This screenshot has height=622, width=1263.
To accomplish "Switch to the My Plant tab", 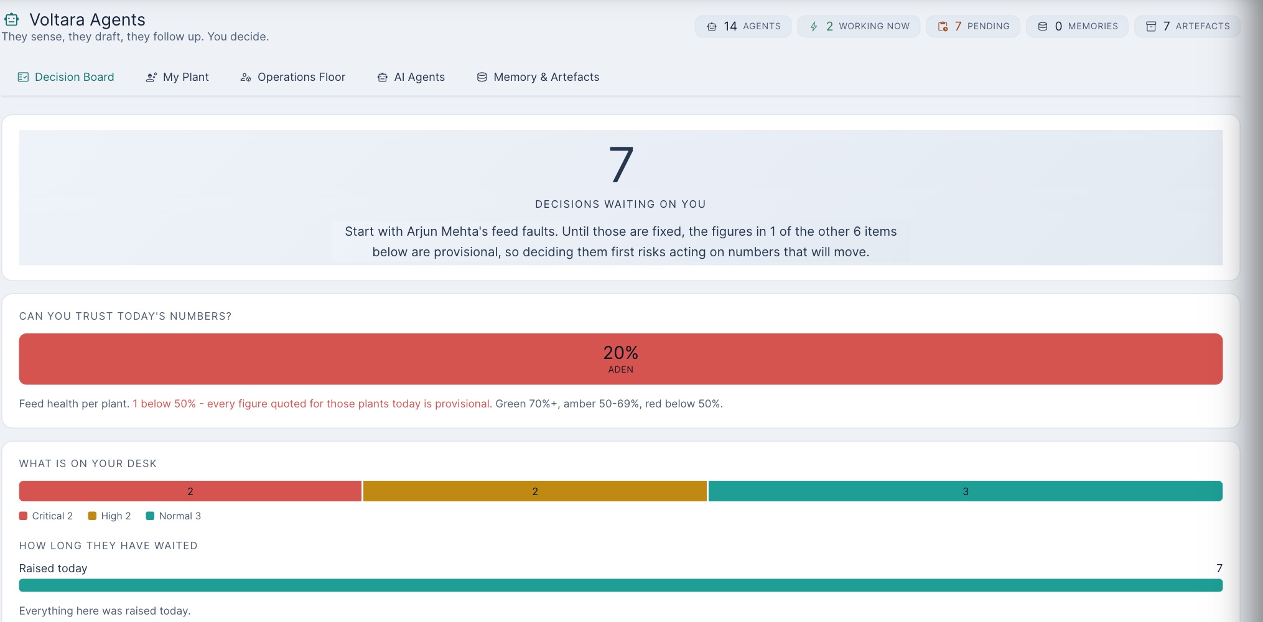I will 177,77.
